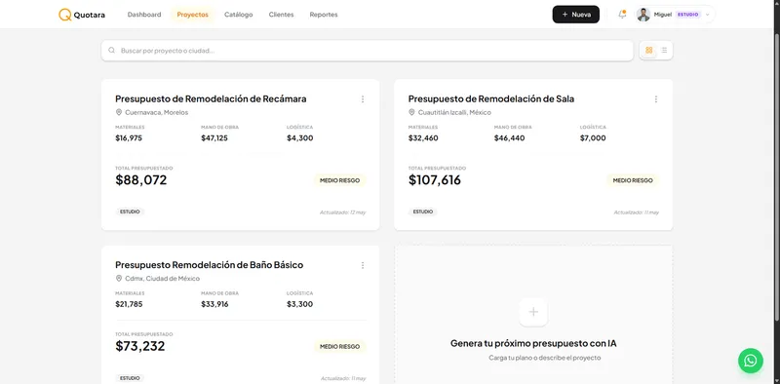
Task: Open Presupuesto de Remodelación de Recámara project
Action: (x=211, y=98)
